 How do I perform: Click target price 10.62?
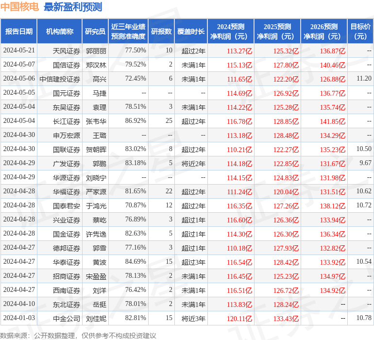coord(364,191)
